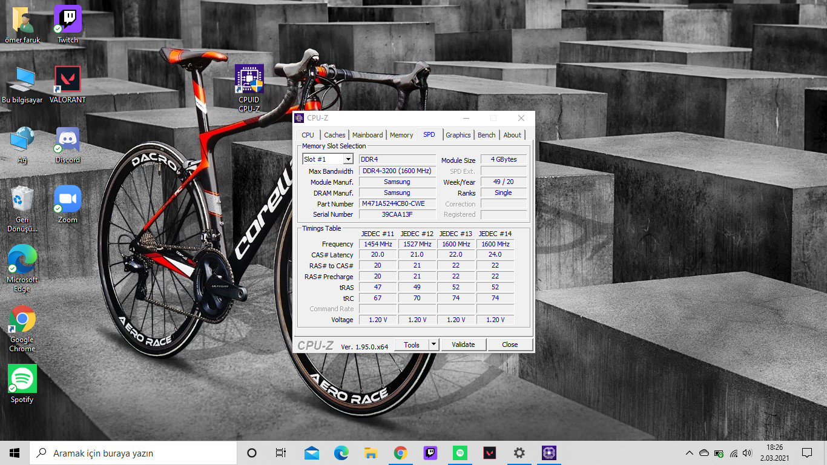Click the JEDEC #12 tRAS value 49
This screenshot has width=827, height=465.
pos(417,287)
